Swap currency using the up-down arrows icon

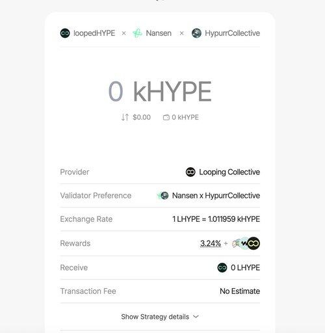point(125,117)
